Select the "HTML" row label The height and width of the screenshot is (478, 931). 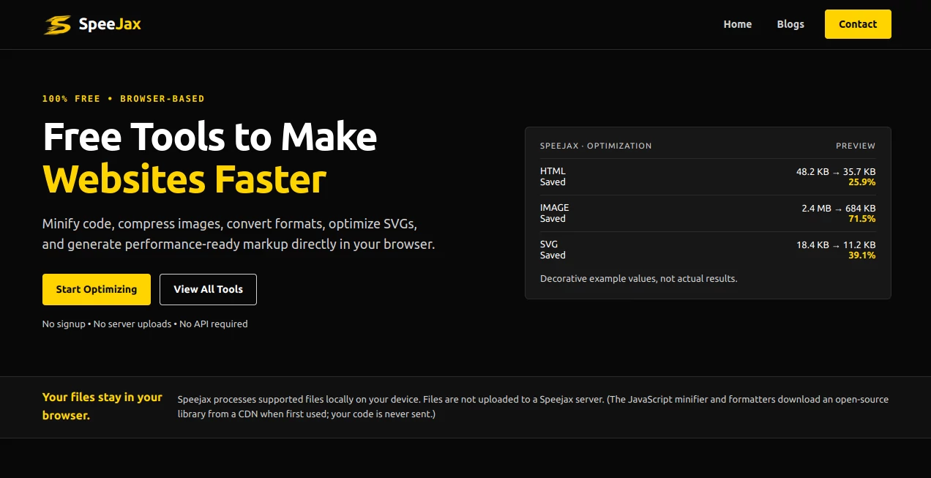[x=553, y=171]
